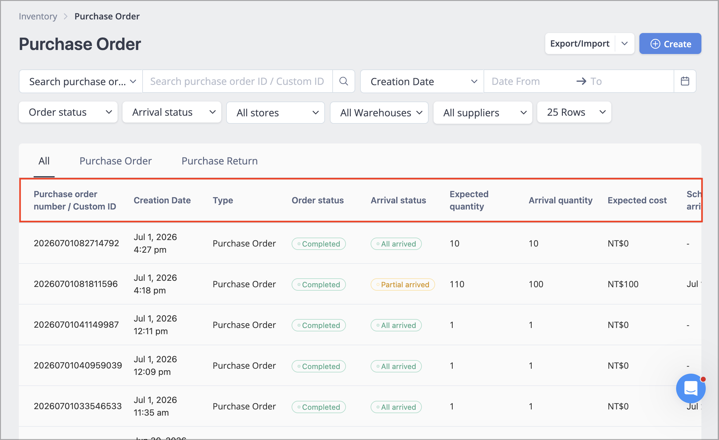
Task: Click the Type column header
Action: coord(223,200)
